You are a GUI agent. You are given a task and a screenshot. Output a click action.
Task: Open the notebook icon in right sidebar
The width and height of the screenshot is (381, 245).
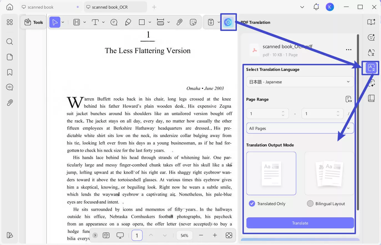[371, 98]
